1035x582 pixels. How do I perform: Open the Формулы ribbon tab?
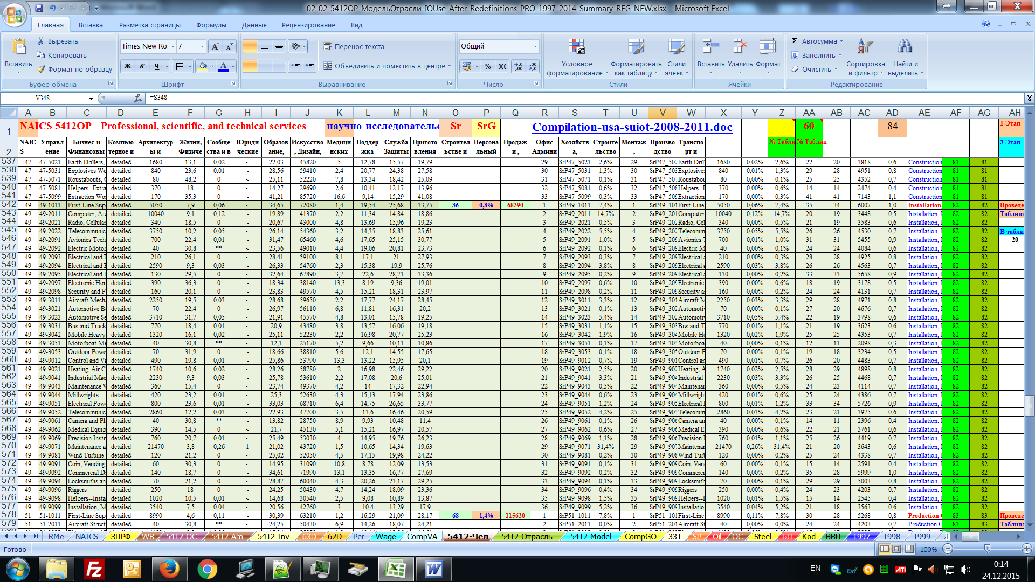point(211,25)
